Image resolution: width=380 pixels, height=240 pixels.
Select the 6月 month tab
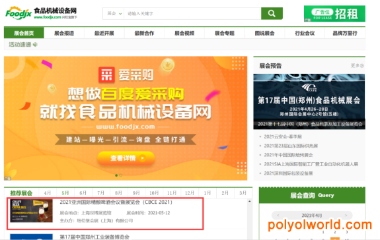pyautogui.click(x=83, y=193)
